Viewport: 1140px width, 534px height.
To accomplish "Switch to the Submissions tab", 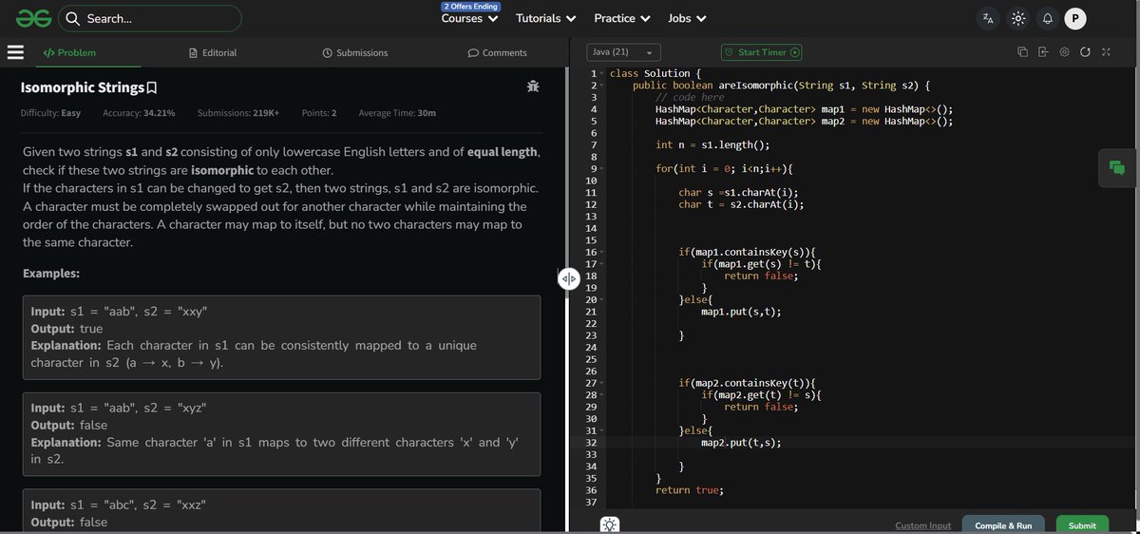I will (x=355, y=52).
